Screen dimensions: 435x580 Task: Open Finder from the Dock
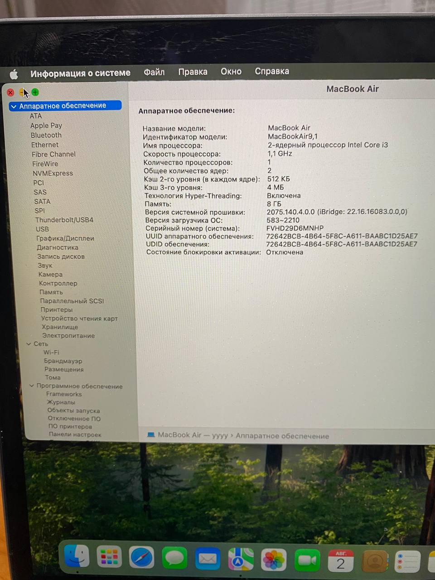[76, 556]
